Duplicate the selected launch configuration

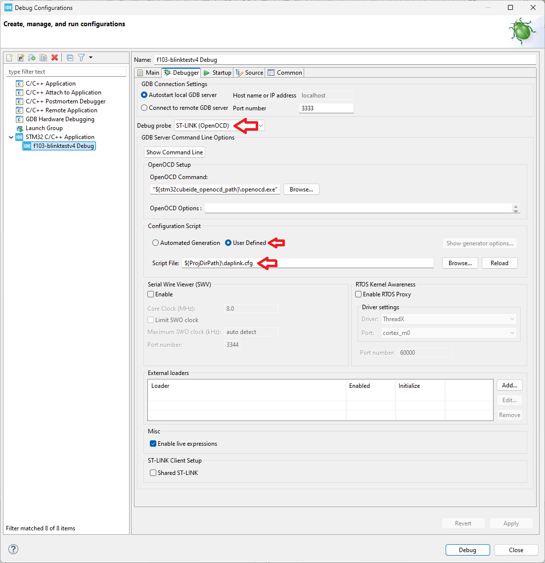tap(43, 57)
